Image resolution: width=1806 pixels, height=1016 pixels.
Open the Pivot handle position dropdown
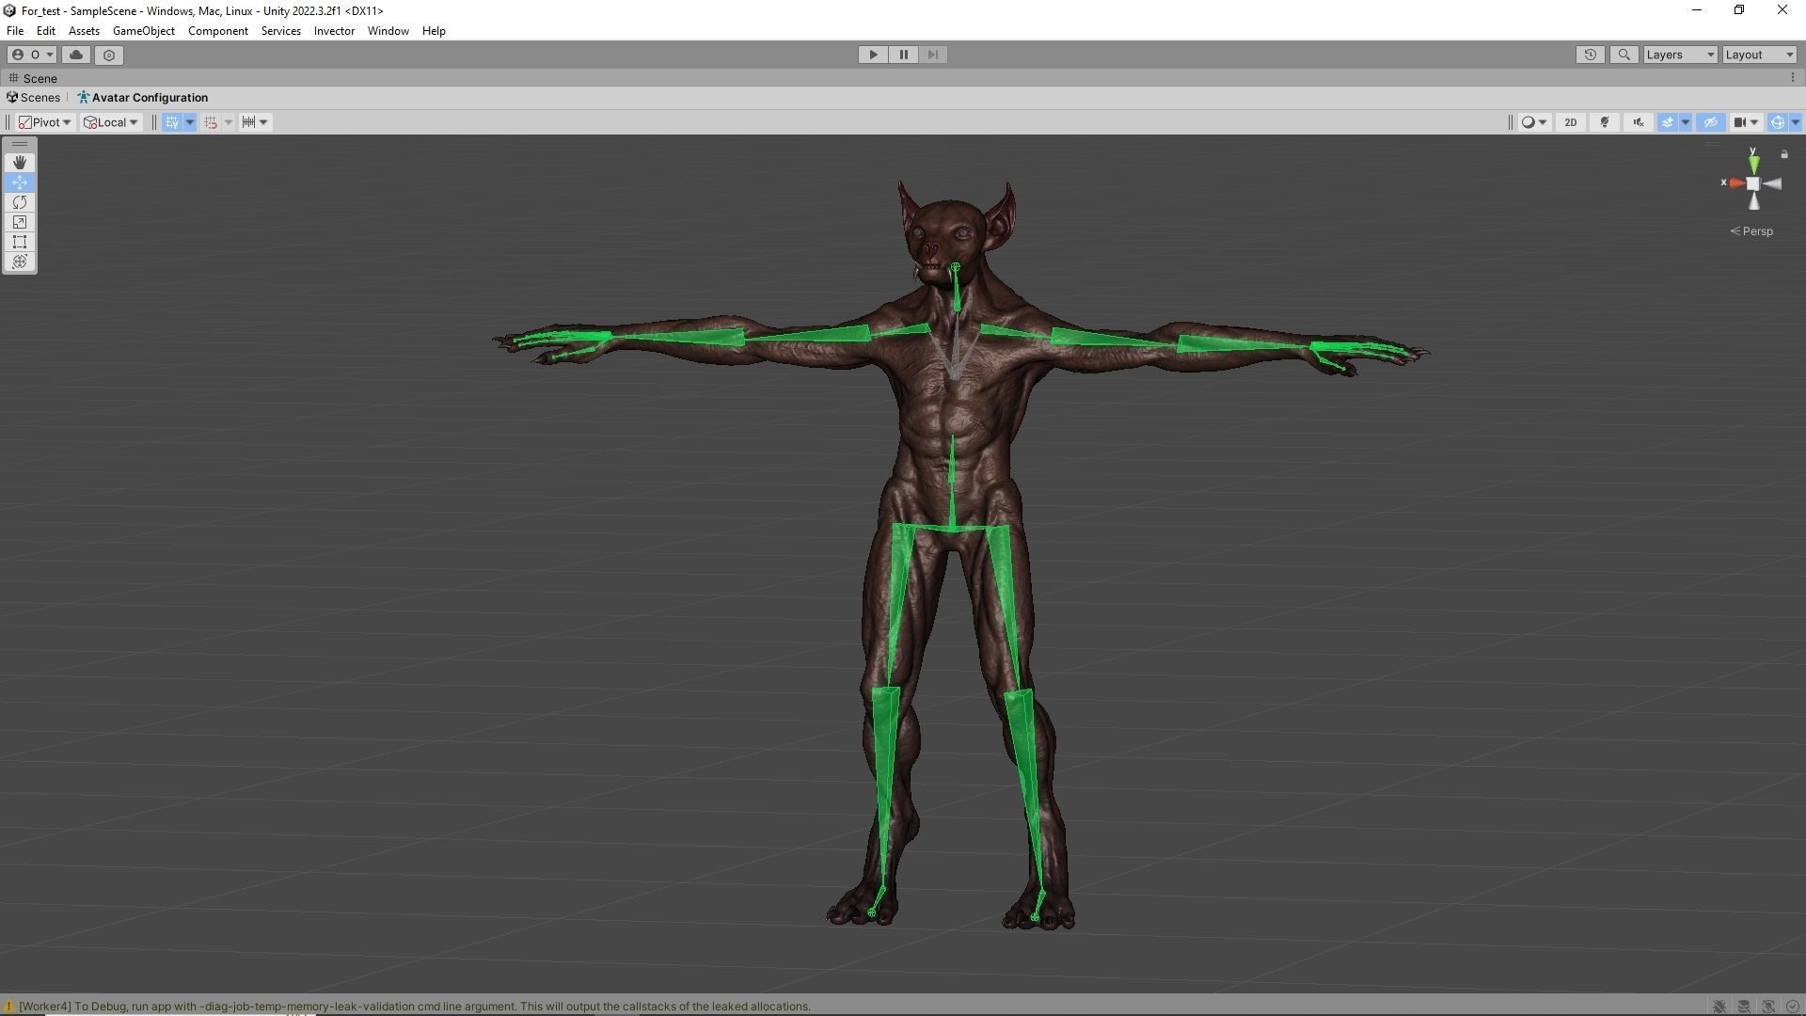click(x=45, y=122)
